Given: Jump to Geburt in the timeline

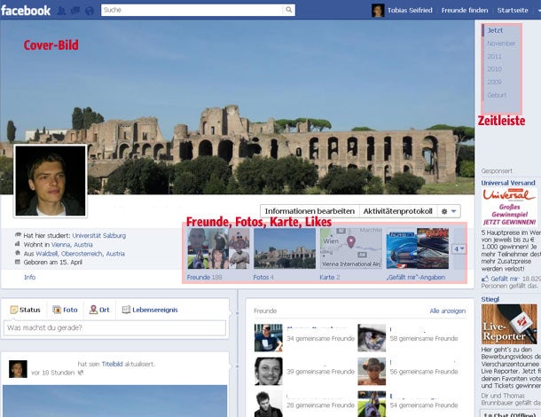Looking at the screenshot, I should click(497, 95).
